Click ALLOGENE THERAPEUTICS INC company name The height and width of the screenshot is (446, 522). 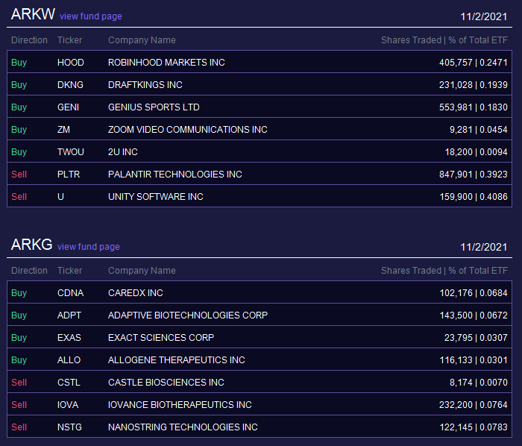177,360
